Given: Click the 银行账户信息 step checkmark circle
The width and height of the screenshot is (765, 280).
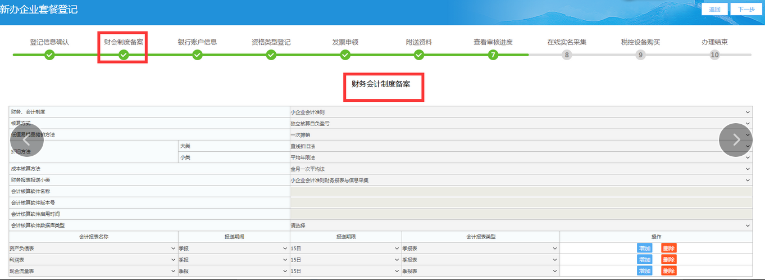Looking at the screenshot, I should point(197,55).
